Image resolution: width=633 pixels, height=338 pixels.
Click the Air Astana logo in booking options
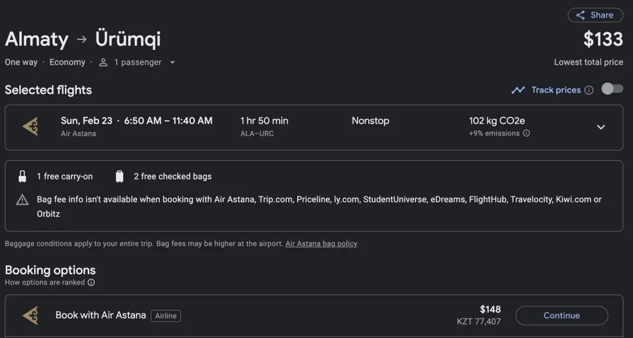point(30,315)
